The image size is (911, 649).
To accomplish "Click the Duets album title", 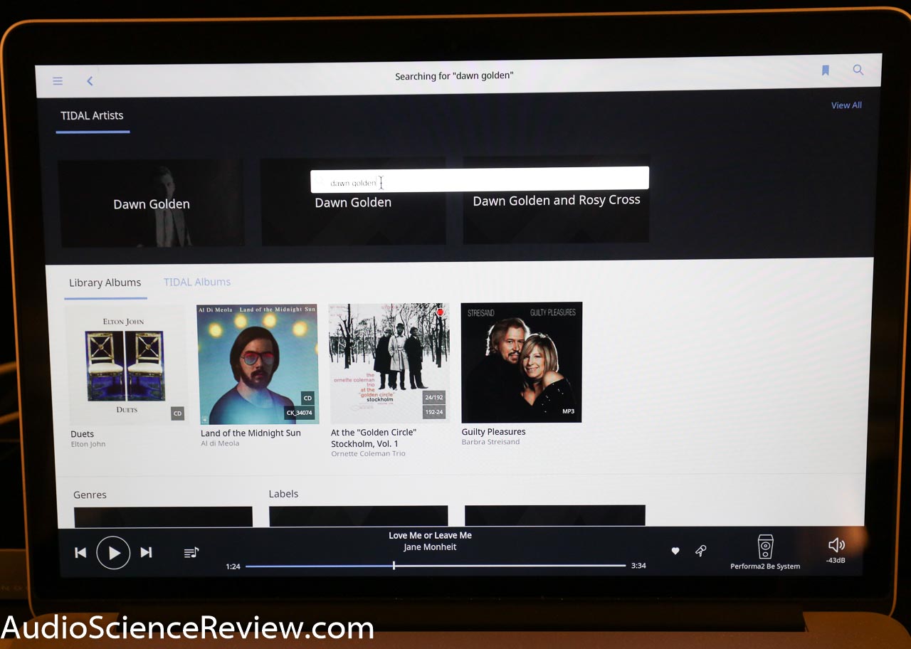I will (x=82, y=434).
